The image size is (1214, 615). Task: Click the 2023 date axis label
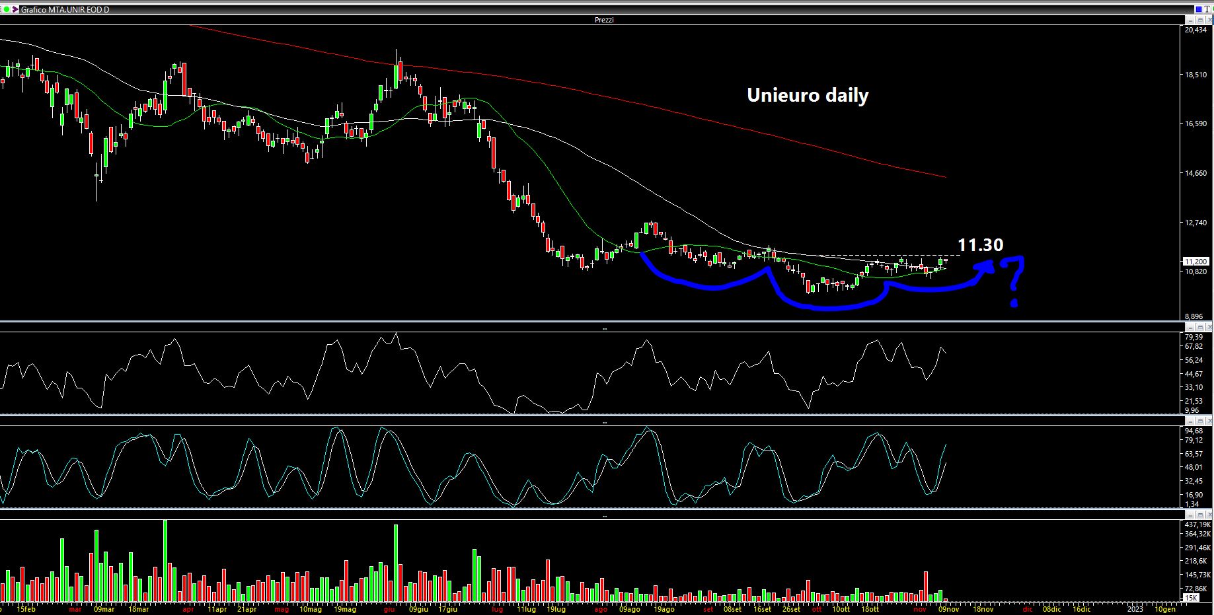click(1135, 610)
